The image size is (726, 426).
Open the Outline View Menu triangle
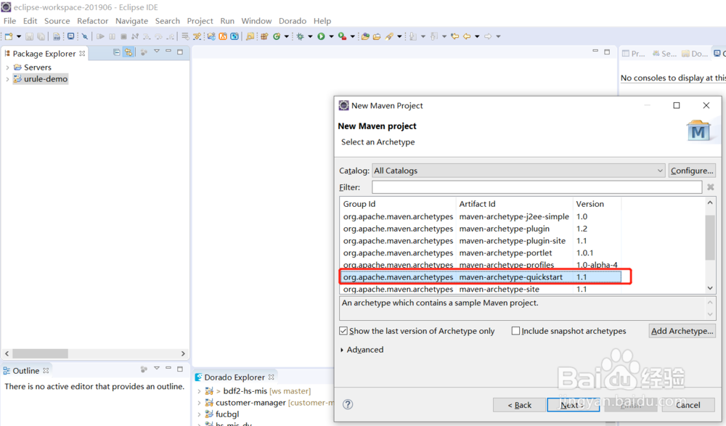[157, 368]
